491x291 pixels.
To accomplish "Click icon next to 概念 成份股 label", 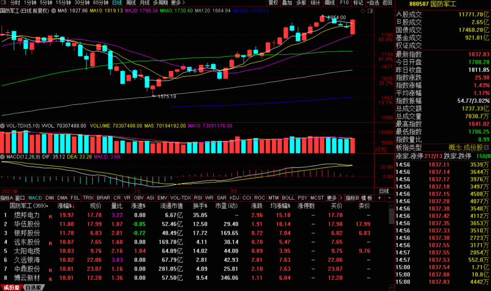I will pyautogui.click(x=486, y=147).
